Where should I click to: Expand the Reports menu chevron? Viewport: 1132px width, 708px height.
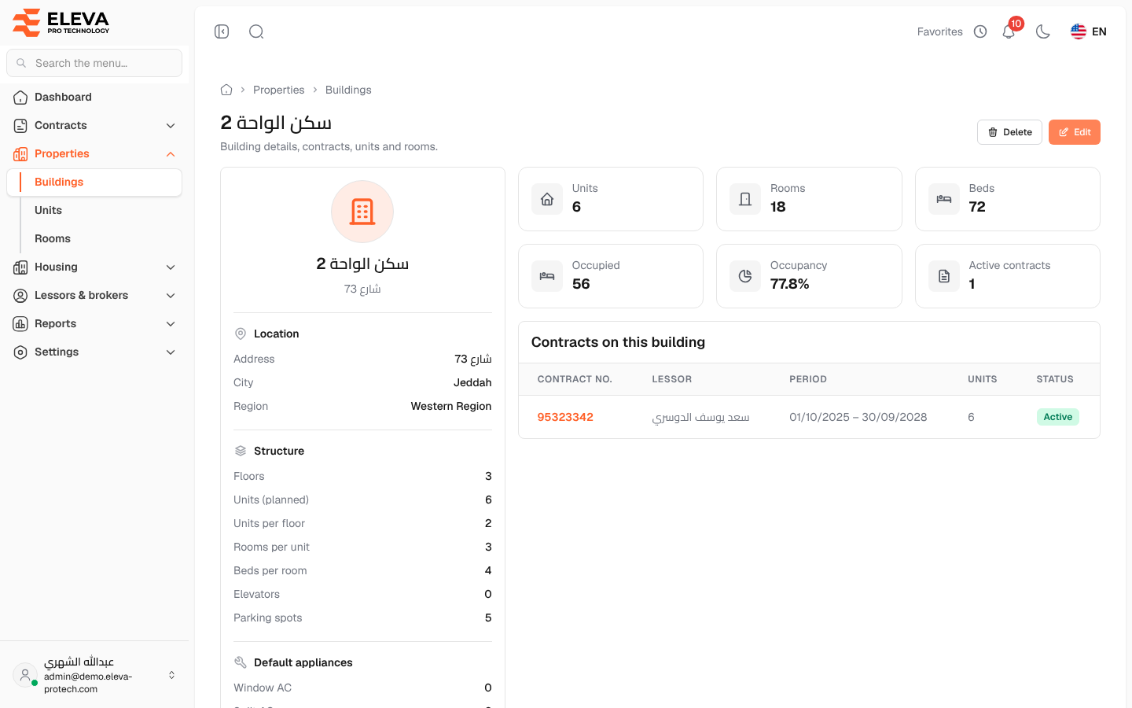pos(171,324)
